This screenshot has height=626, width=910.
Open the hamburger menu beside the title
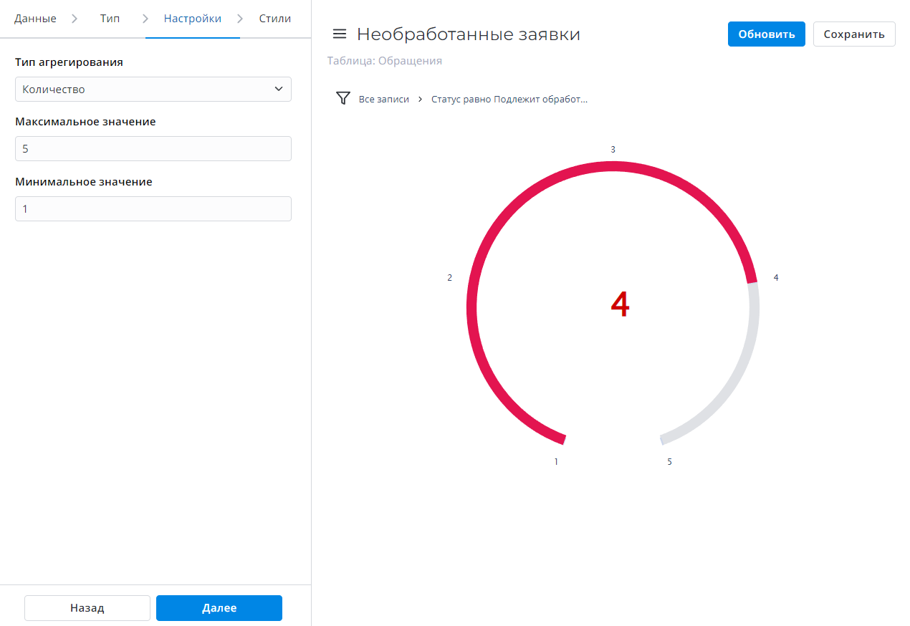point(340,34)
